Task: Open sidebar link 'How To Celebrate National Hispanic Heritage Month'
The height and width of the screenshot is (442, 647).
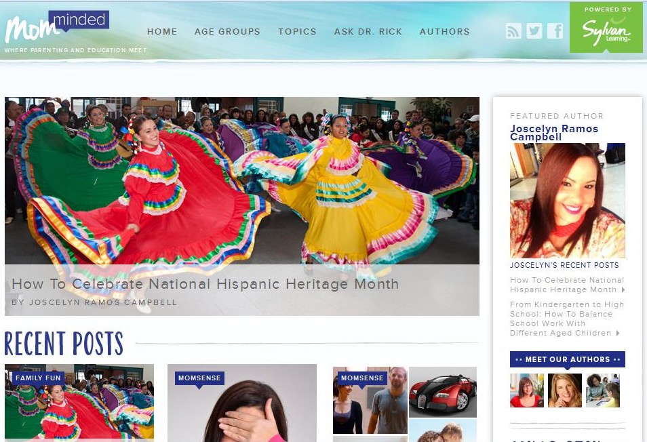Action: coord(568,285)
